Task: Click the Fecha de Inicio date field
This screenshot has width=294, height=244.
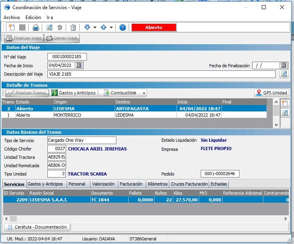Action: click(x=61, y=65)
